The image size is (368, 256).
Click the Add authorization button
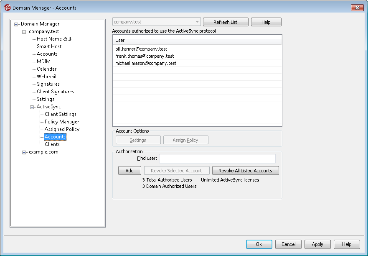129,171
